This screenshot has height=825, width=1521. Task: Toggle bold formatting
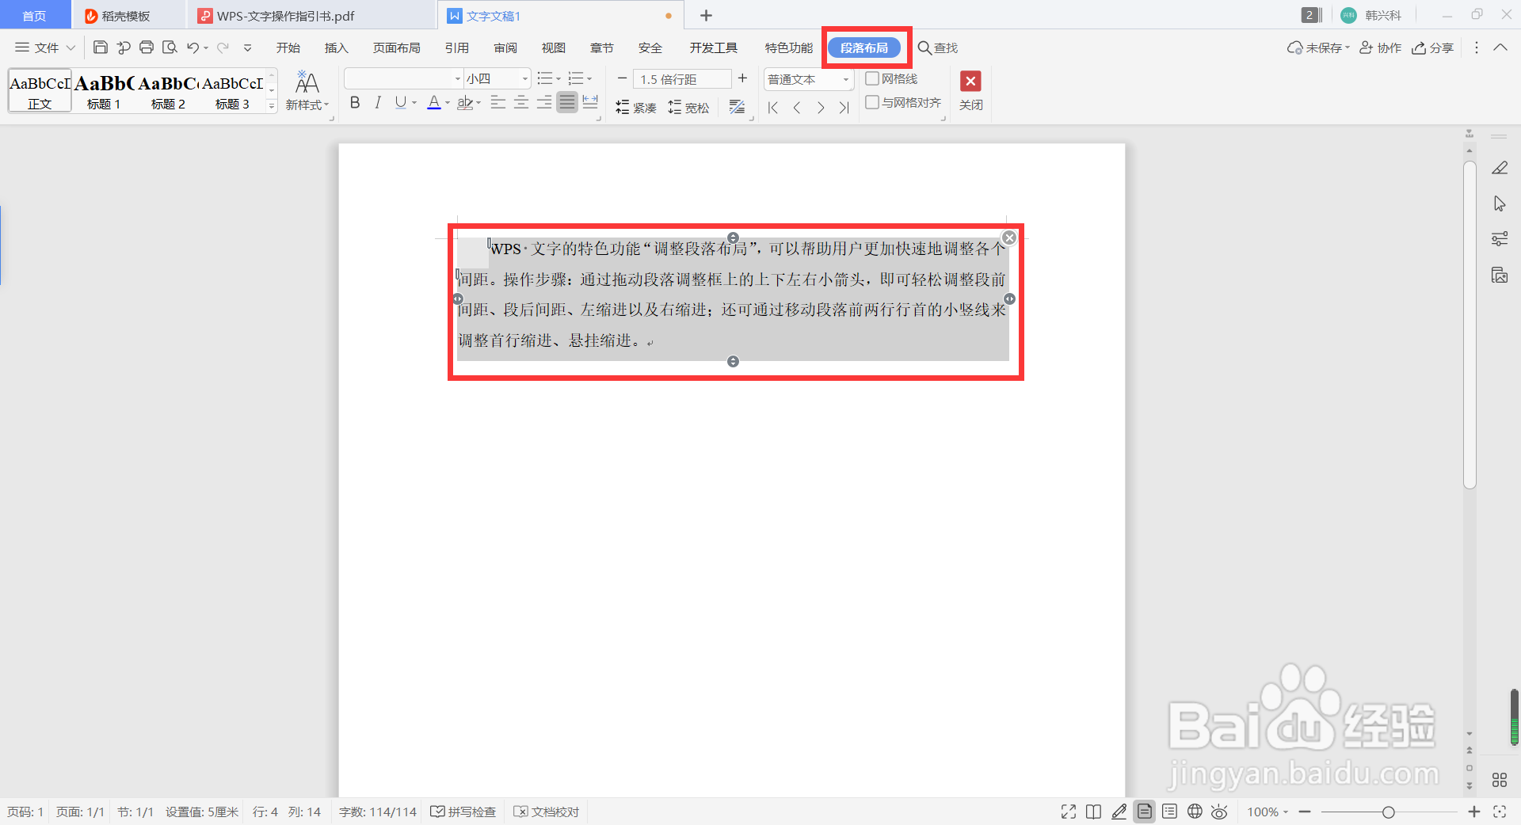coord(354,102)
